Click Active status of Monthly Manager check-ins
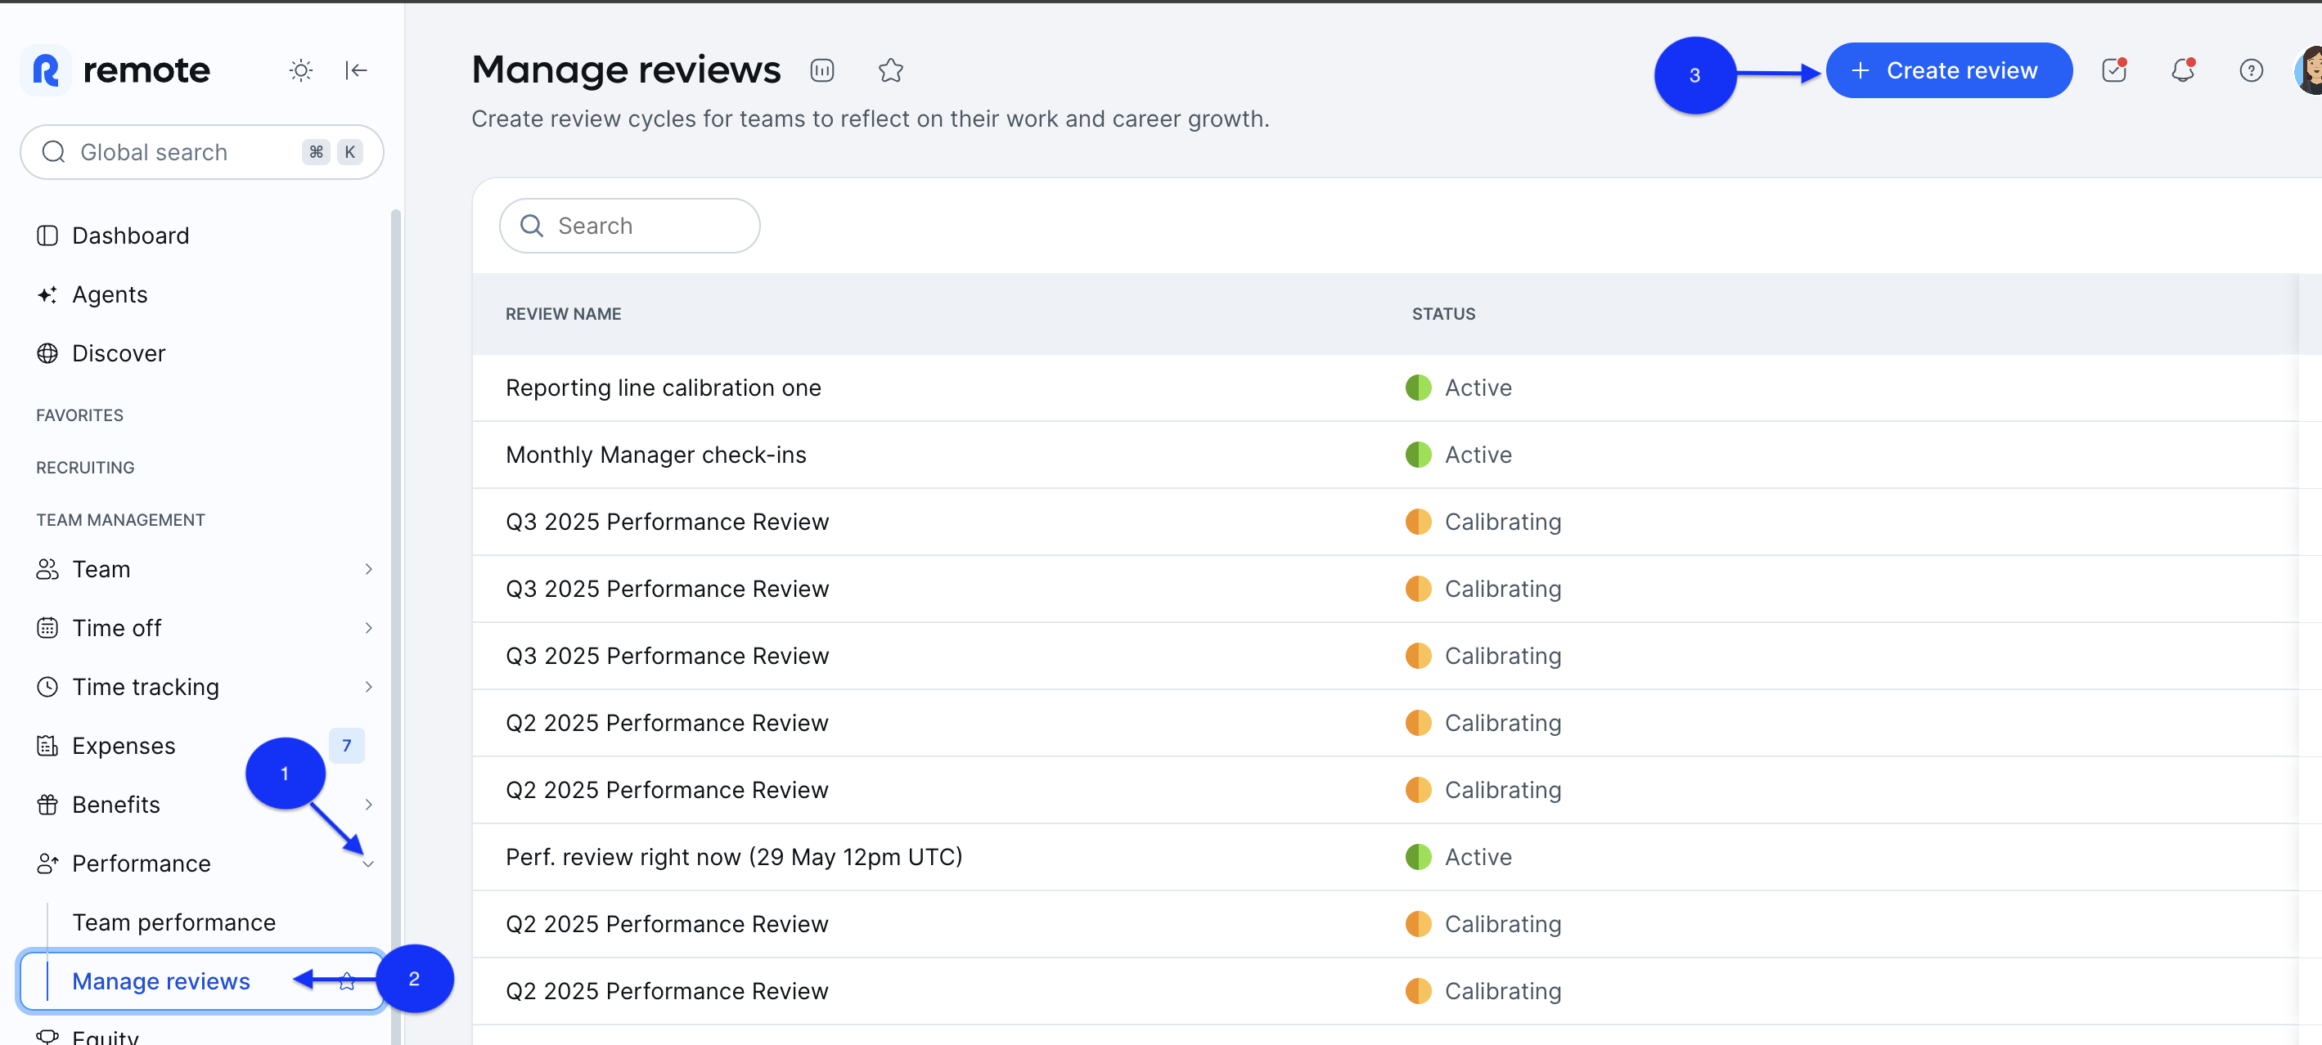Screen dimensions: 2322x1045 [1459, 455]
